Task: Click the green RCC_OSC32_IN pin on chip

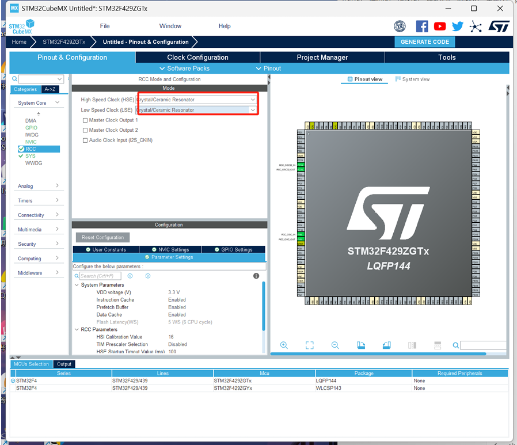Action: [x=301, y=165]
